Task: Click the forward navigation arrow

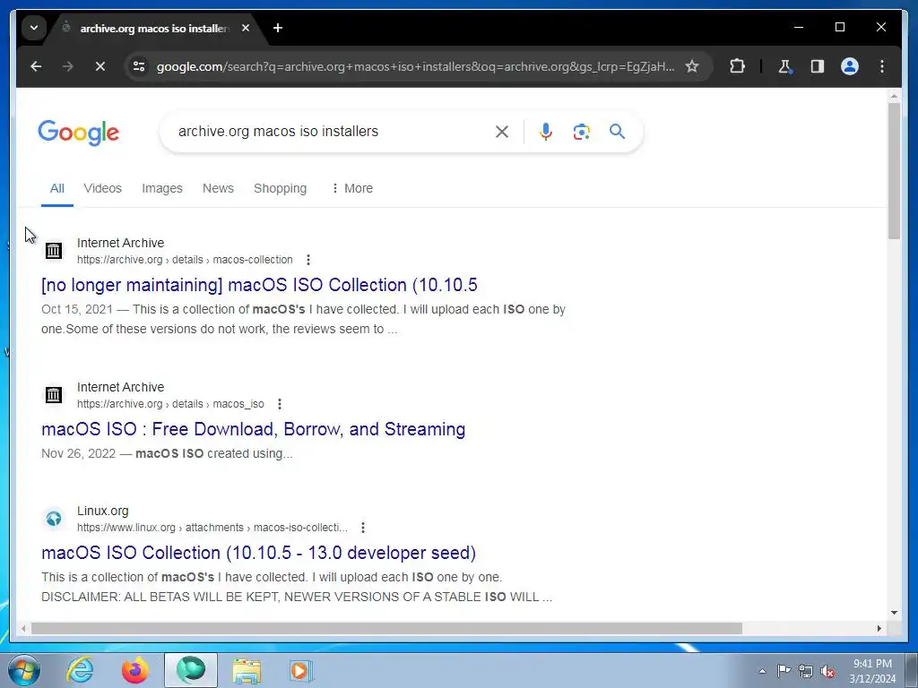Action: pos(68,66)
